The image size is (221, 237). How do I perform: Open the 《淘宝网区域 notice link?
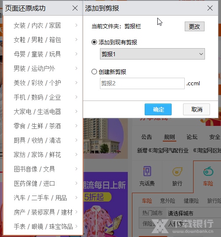point(207,150)
